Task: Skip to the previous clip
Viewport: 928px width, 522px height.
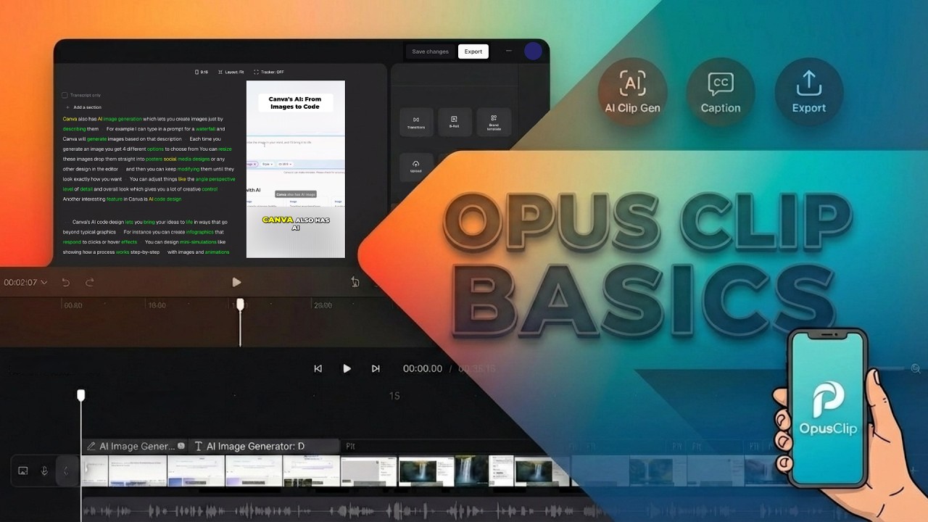Action: coord(318,368)
